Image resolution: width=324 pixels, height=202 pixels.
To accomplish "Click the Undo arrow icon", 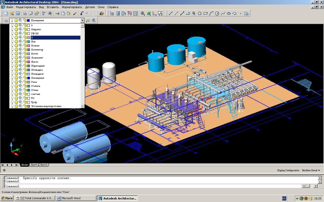I will (82, 13).
